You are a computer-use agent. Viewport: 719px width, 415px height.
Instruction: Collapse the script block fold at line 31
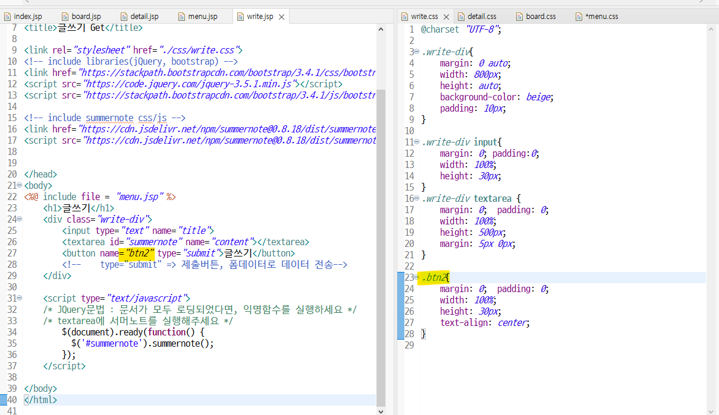tap(20, 298)
